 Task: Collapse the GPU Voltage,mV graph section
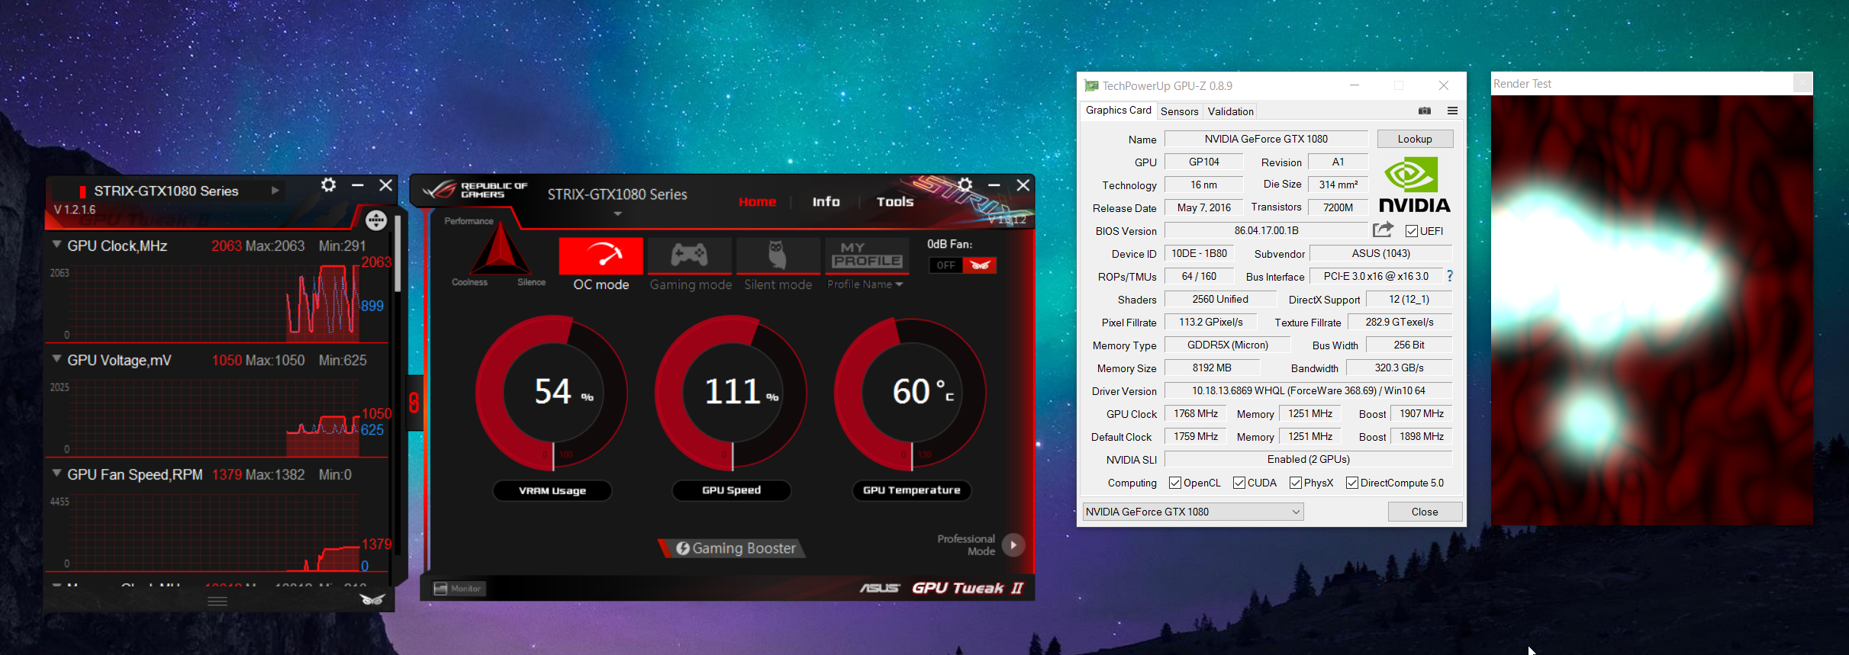point(56,358)
